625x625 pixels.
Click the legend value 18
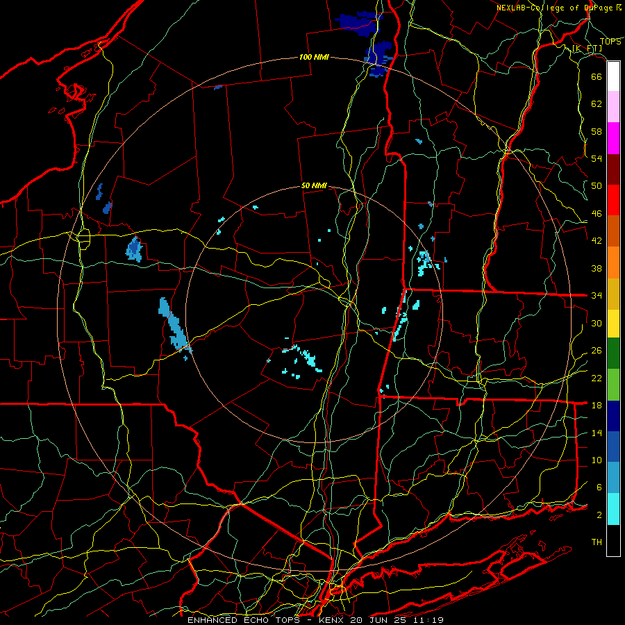coord(597,406)
